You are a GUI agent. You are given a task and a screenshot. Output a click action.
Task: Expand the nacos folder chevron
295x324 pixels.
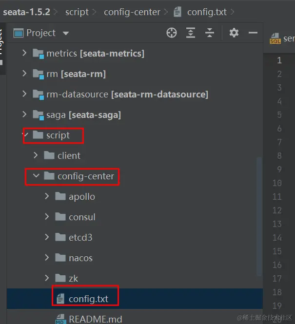tap(47, 257)
